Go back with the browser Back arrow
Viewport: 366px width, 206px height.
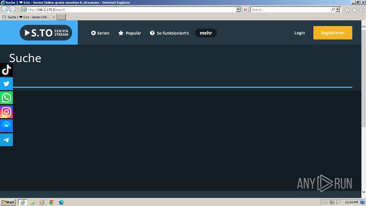(5, 9)
